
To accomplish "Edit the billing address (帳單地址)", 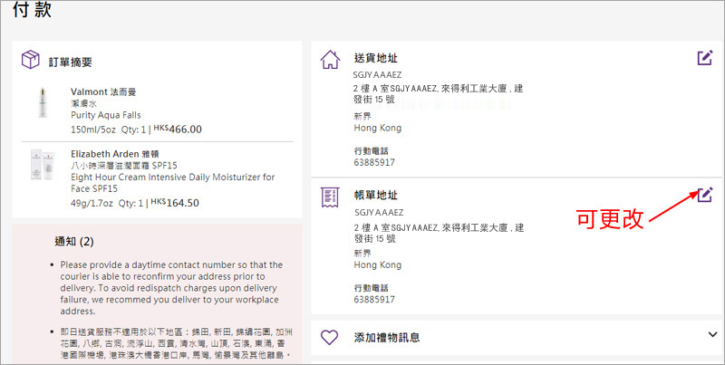I will click(x=705, y=194).
